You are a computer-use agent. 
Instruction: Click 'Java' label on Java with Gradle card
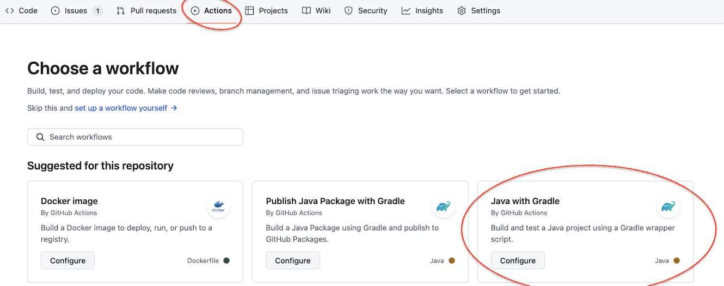[x=662, y=260]
